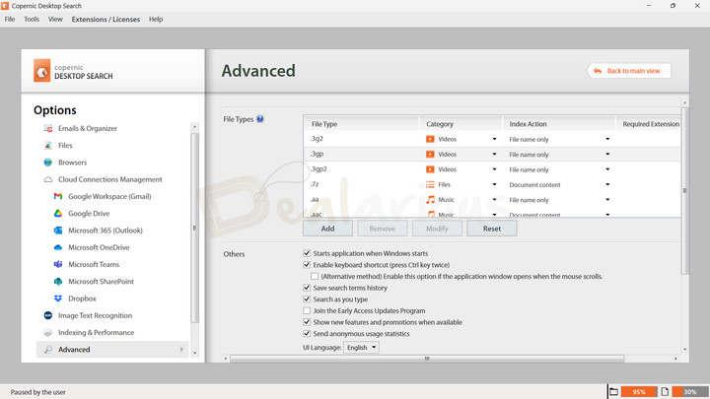Click the Dropbox icon
710x399 pixels.
coord(58,299)
